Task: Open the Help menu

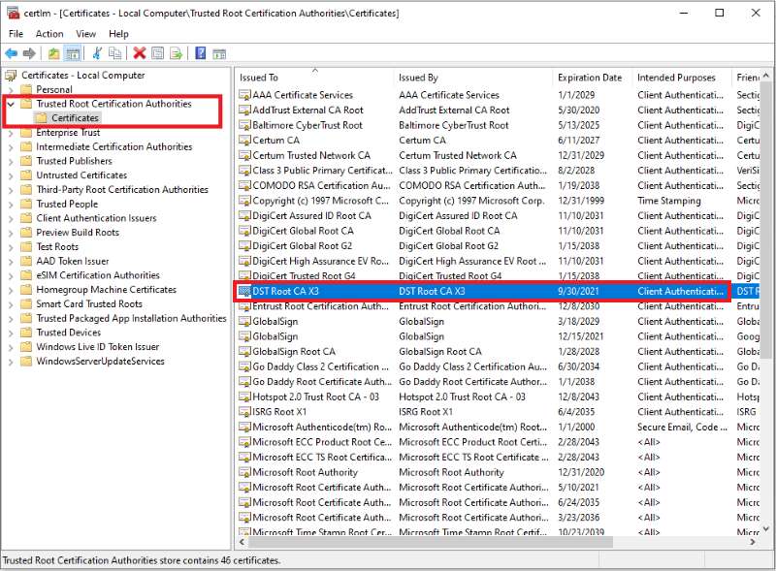Action: tap(118, 34)
